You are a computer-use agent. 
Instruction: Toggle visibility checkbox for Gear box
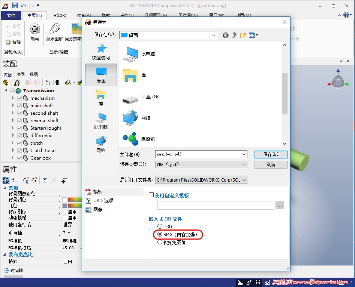point(19,158)
